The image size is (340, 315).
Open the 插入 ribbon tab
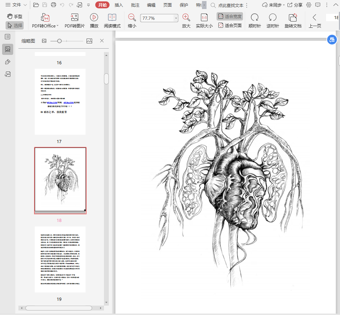point(119,5)
